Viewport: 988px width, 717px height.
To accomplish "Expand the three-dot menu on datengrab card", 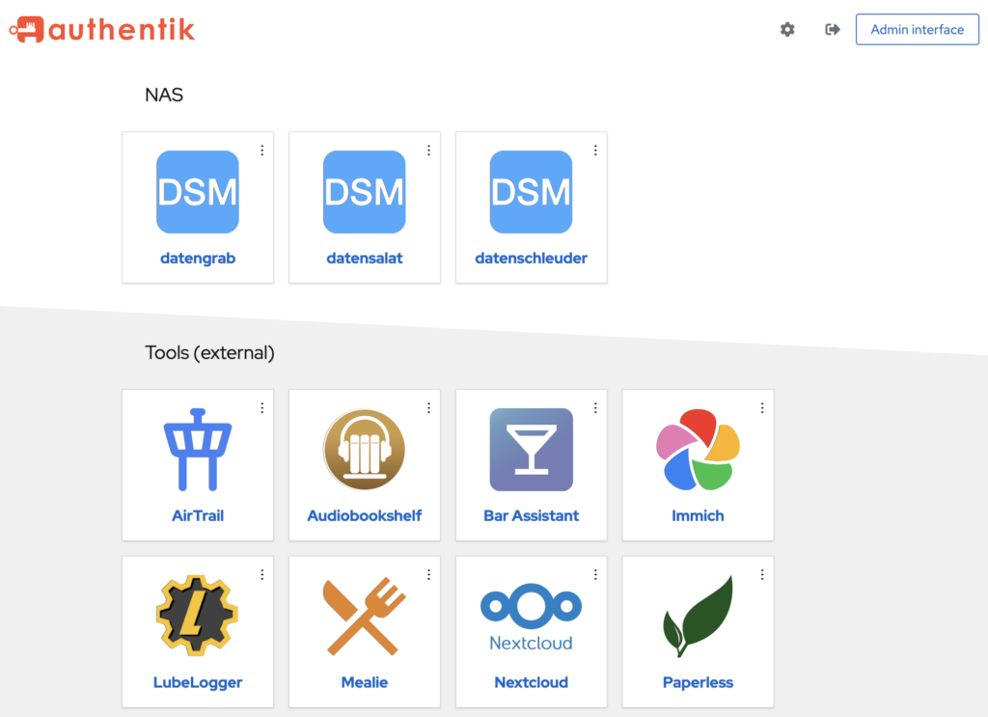I will tap(262, 150).
